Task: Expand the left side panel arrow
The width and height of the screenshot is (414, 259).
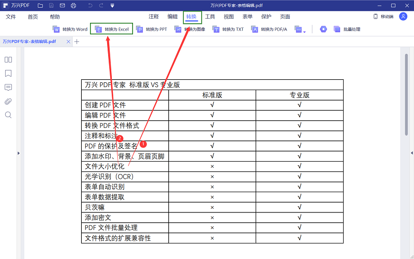Action: [x=19, y=153]
